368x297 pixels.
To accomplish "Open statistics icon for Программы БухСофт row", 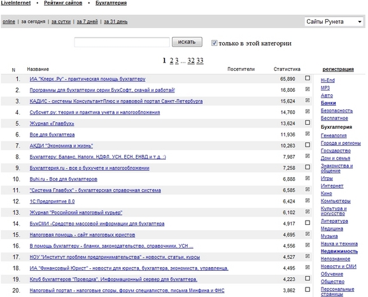I will click(308, 89).
